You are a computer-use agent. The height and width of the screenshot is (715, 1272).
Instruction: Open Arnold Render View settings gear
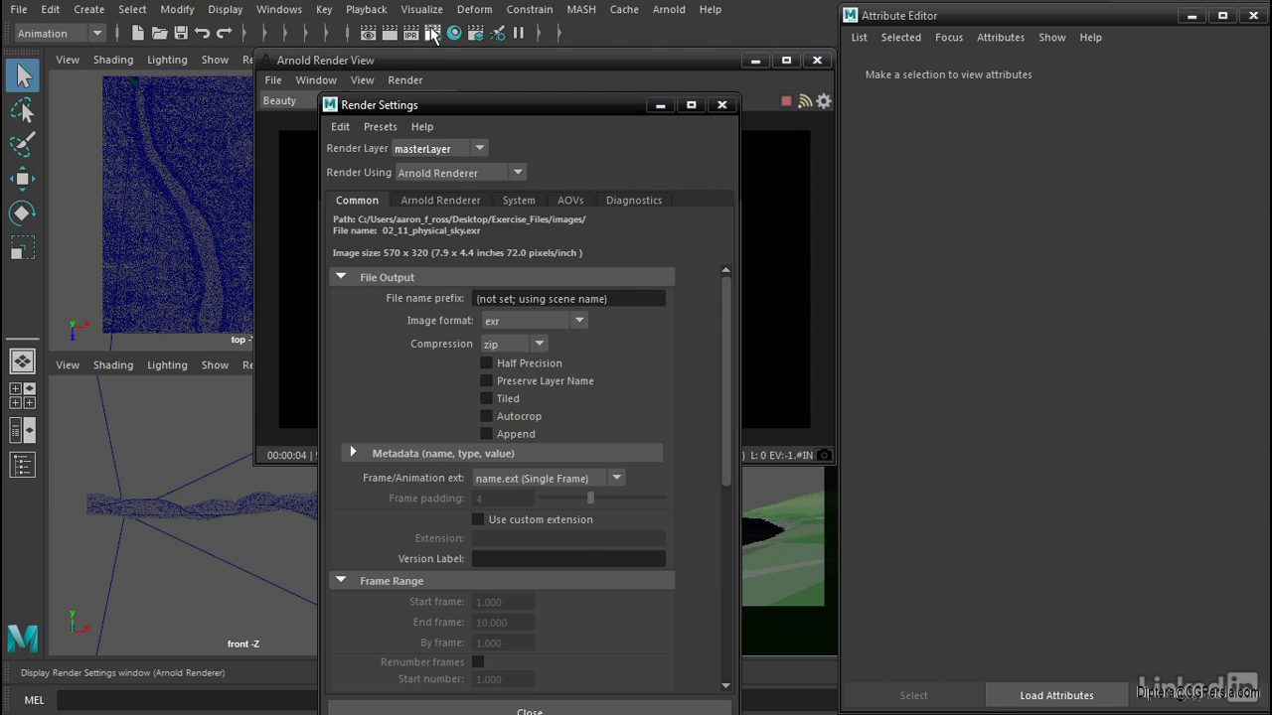click(x=824, y=100)
